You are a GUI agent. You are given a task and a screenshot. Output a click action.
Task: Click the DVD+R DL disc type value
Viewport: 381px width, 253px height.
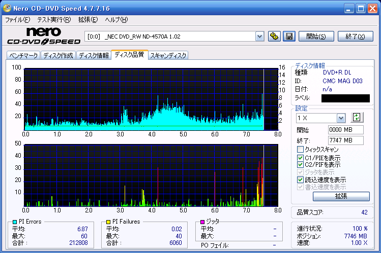[x=337, y=73]
